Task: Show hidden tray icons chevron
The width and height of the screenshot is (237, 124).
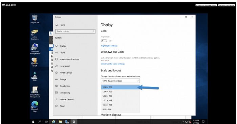Action: [183, 122]
